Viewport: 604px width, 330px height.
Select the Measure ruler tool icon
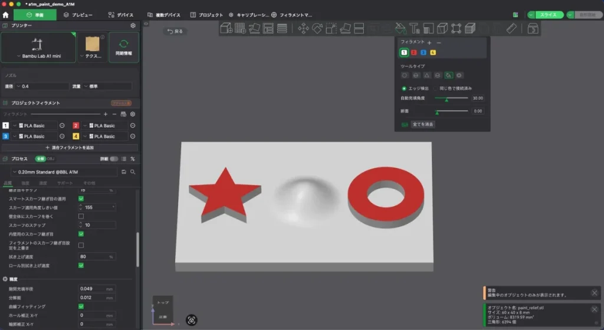(511, 28)
